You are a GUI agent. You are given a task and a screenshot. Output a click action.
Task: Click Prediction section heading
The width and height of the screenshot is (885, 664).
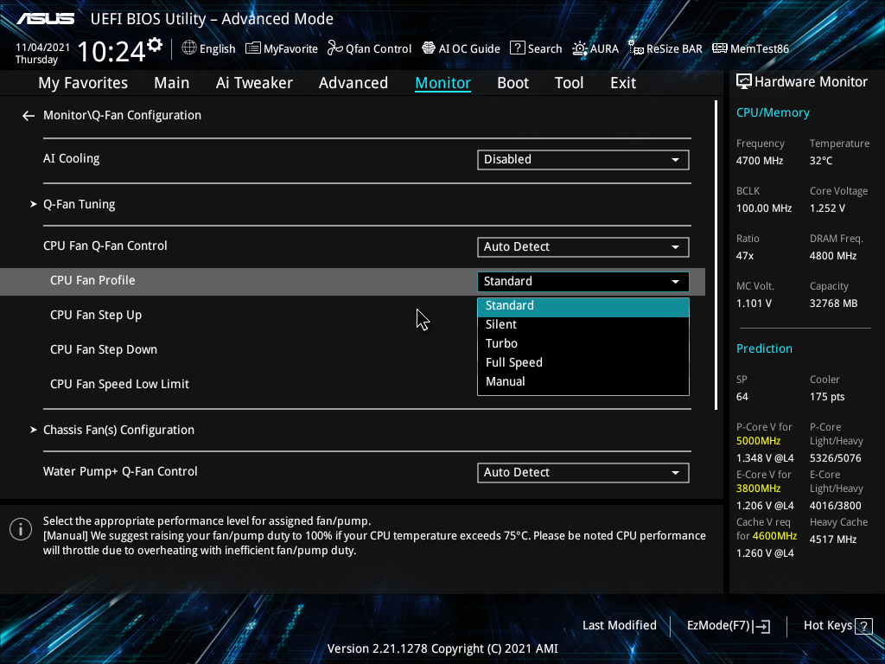(764, 349)
